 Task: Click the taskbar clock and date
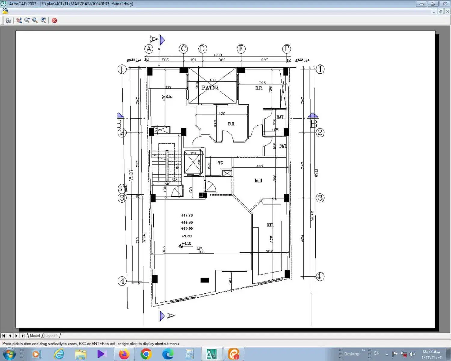pyautogui.click(x=431, y=354)
